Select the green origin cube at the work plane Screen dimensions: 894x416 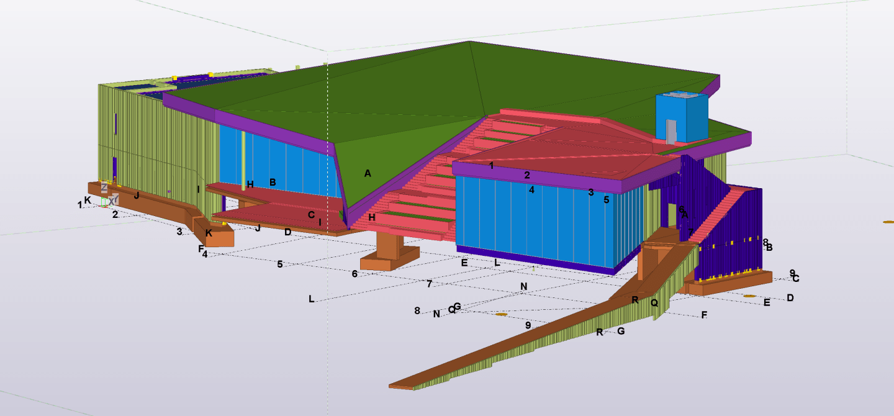point(104,204)
